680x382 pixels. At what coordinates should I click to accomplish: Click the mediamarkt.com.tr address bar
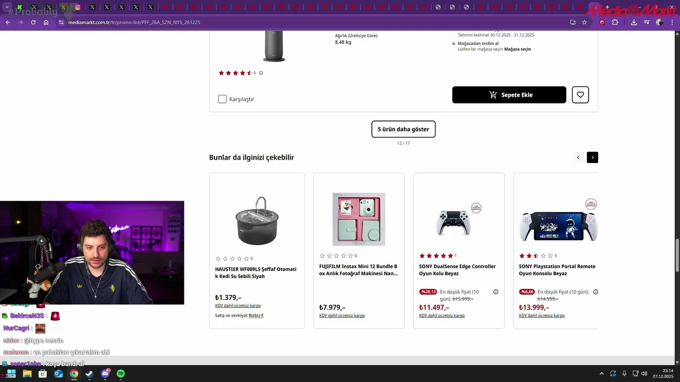[x=313, y=22]
